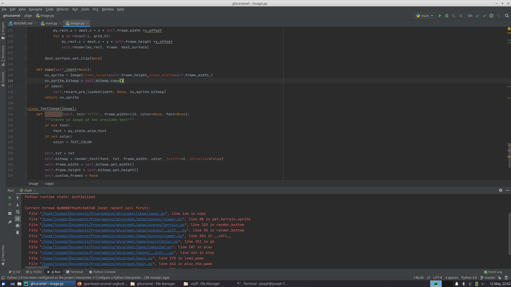
Task: Open image.py link in traceback
Action: tap(104, 214)
